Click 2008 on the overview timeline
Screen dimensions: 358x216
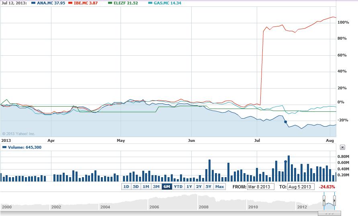203,207
